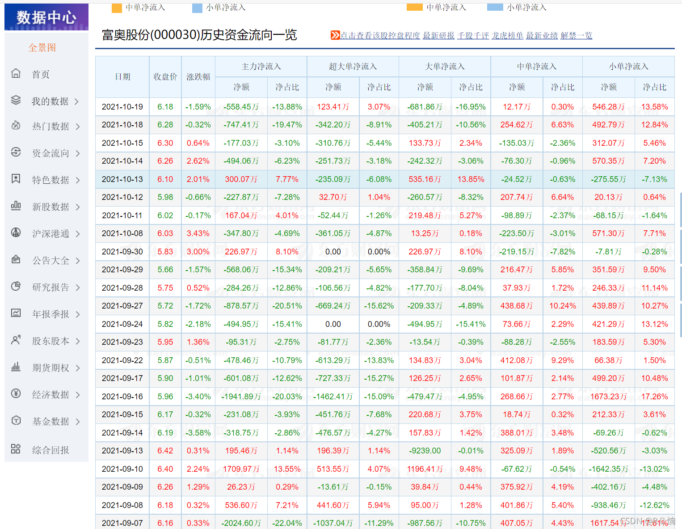The width and height of the screenshot is (682, 529).
Task: Click the right orange 中单净流入 legend swatch
Action: click(415, 7)
